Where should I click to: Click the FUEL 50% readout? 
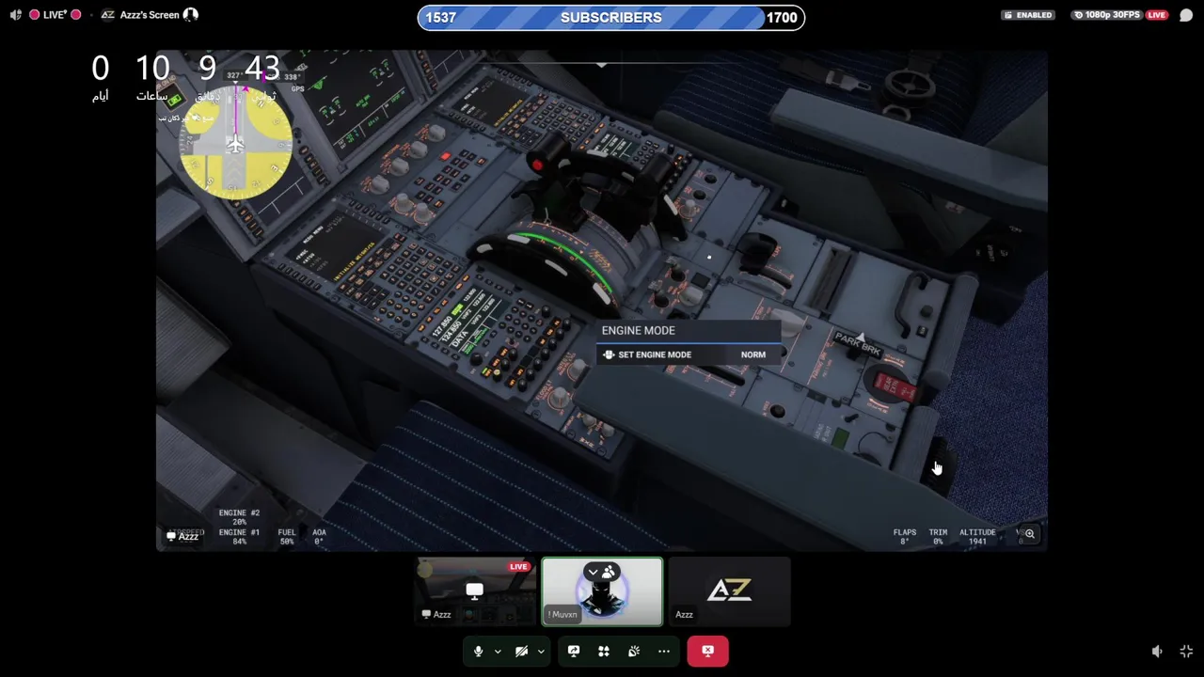tap(287, 536)
